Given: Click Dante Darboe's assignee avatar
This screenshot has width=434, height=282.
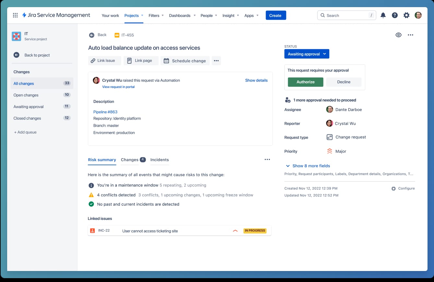Looking at the screenshot, I should (x=330, y=109).
